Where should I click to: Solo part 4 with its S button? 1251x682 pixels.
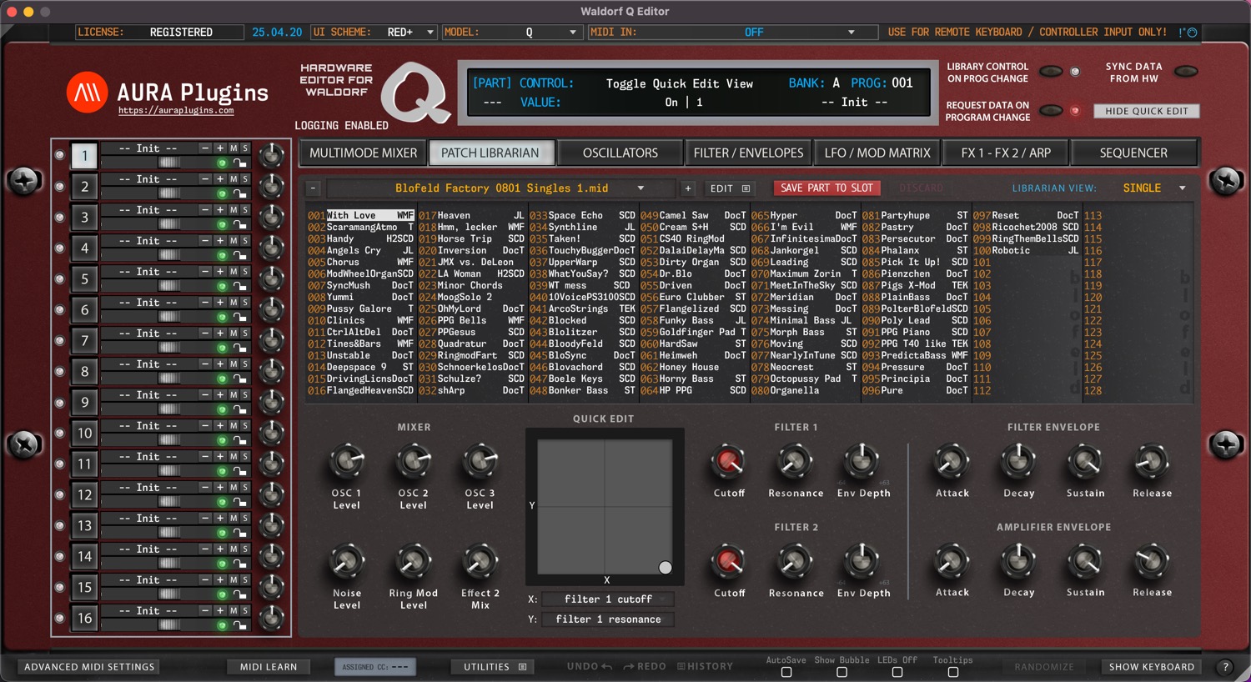pos(245,241)
